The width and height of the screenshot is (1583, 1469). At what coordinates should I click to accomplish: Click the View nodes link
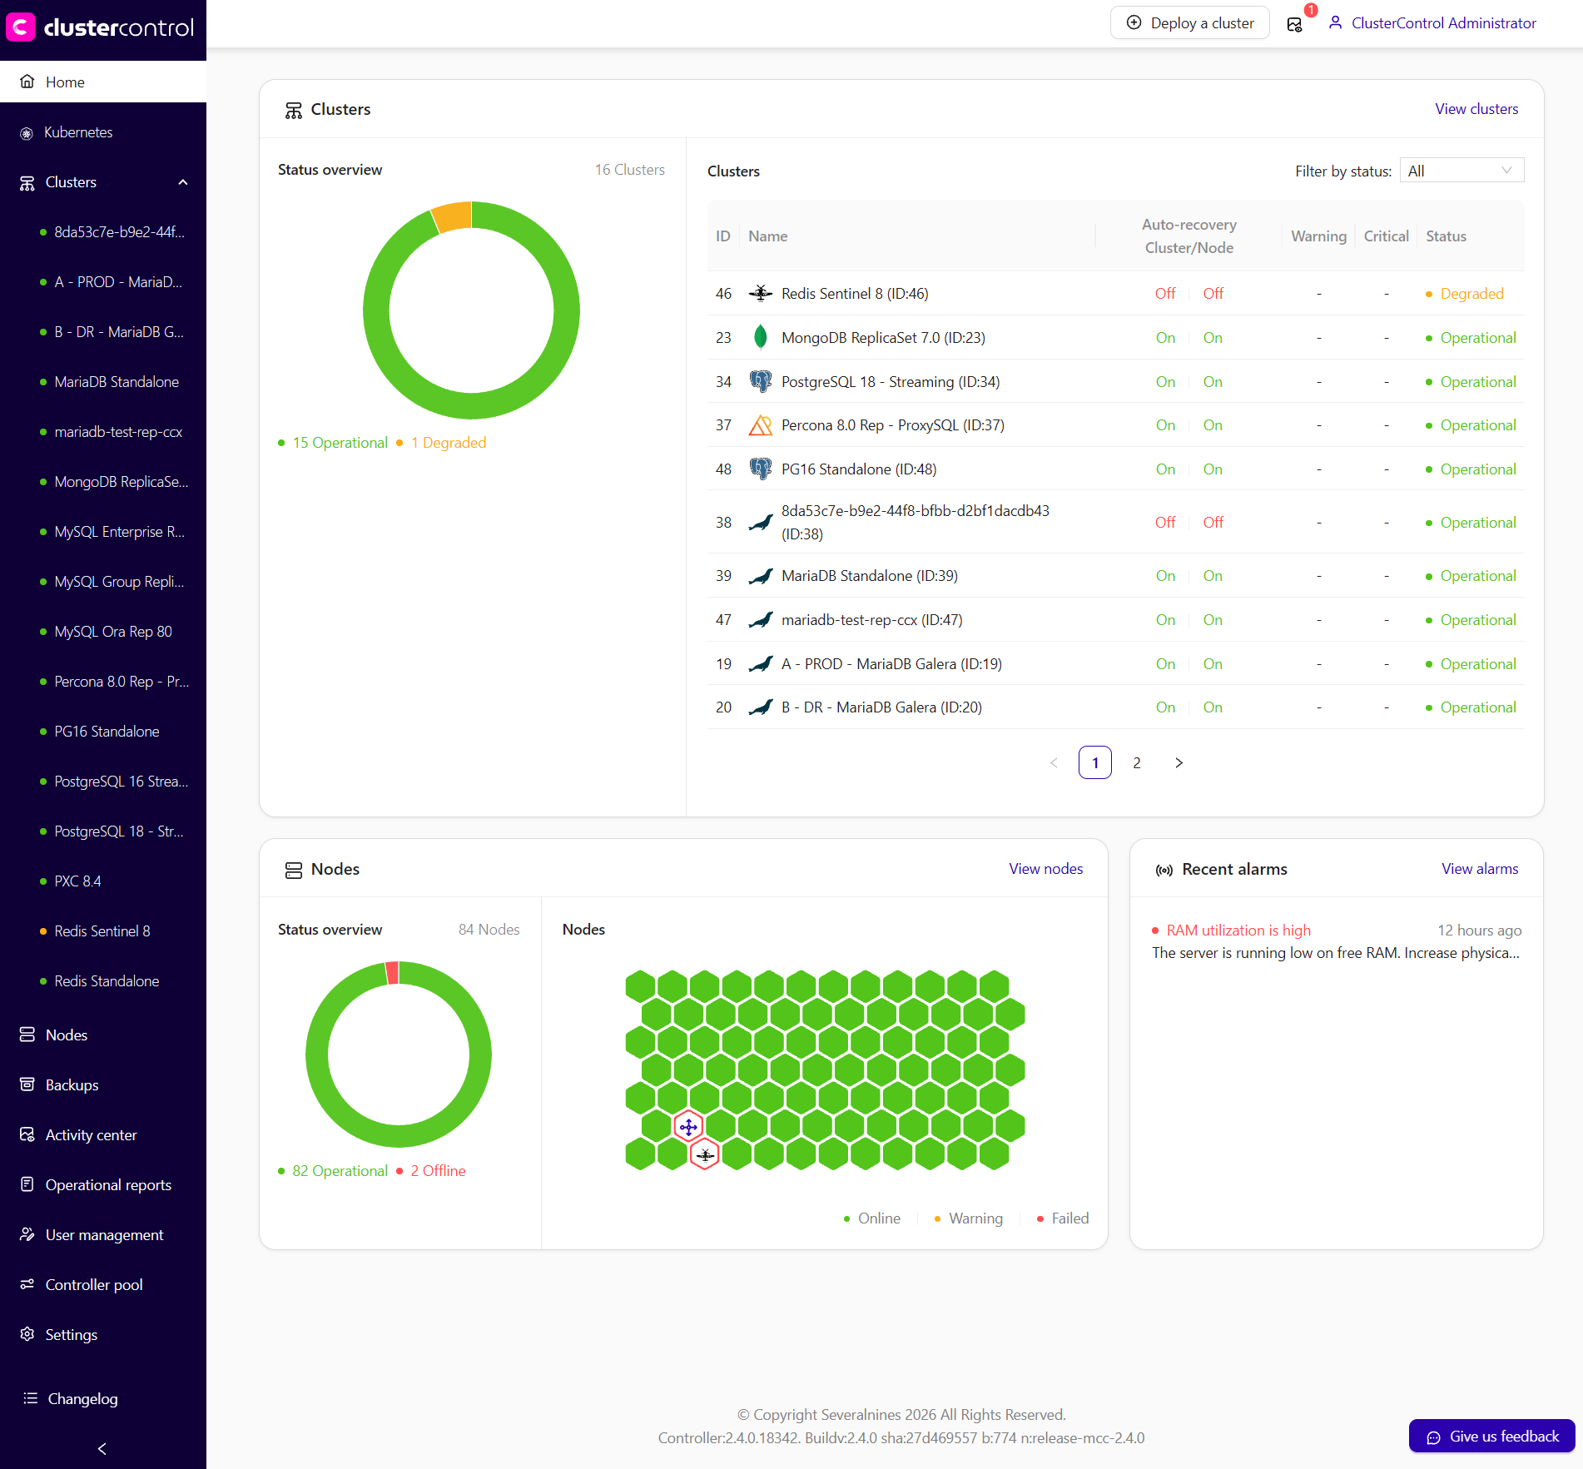coord(1045,869)
